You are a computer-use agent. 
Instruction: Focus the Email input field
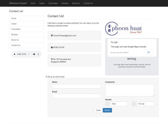[x=77, y=96]
